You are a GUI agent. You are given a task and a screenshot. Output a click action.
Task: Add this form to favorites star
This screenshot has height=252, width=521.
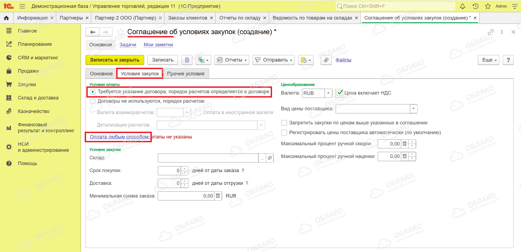[x=121, y=32]
